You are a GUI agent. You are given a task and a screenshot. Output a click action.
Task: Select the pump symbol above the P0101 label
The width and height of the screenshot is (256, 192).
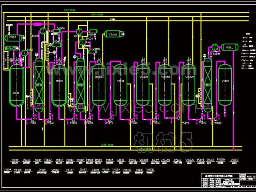[x=33, y=119]
